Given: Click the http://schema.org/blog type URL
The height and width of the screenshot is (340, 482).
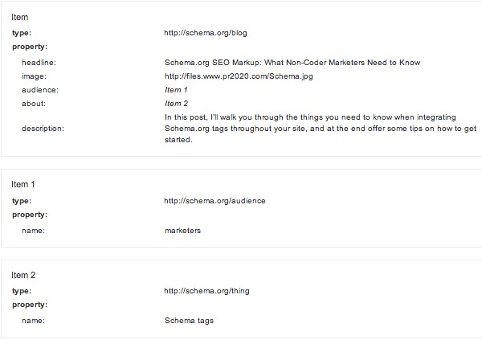Looking at the screenshot, I should [x=200, y=33].
